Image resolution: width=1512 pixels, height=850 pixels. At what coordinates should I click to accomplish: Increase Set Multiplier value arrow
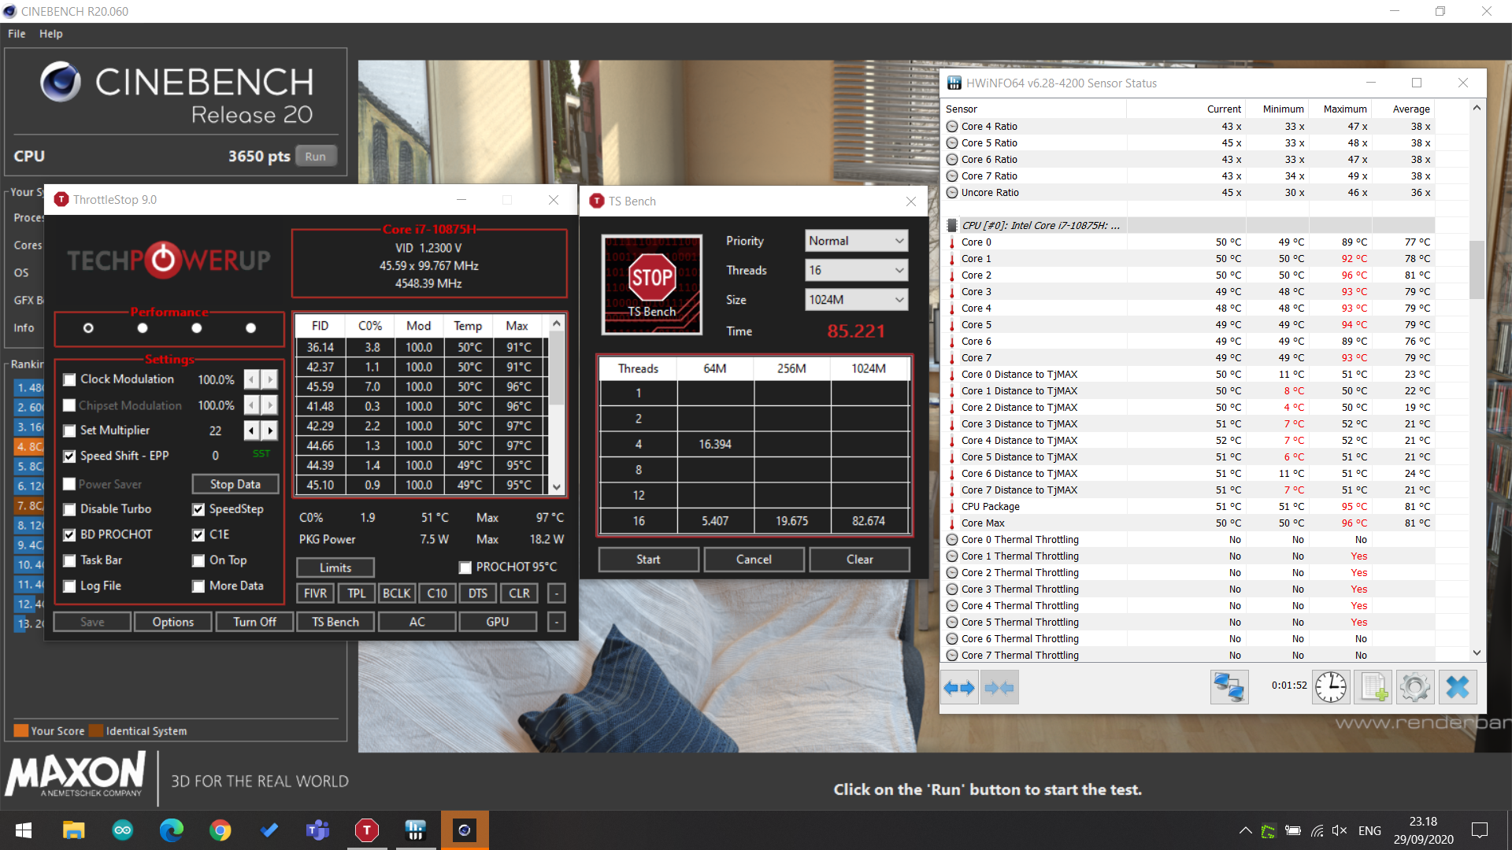point(270,431)
